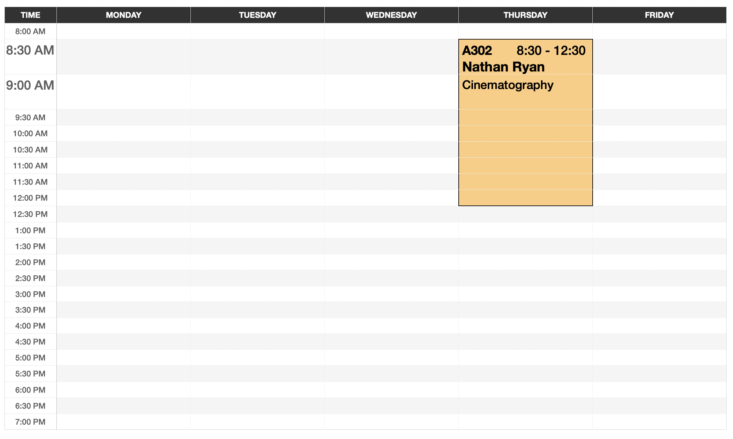Select the event time 8:30 - 12:30
The width and height of the screenshot is (733, 439).
click(551, 50)
